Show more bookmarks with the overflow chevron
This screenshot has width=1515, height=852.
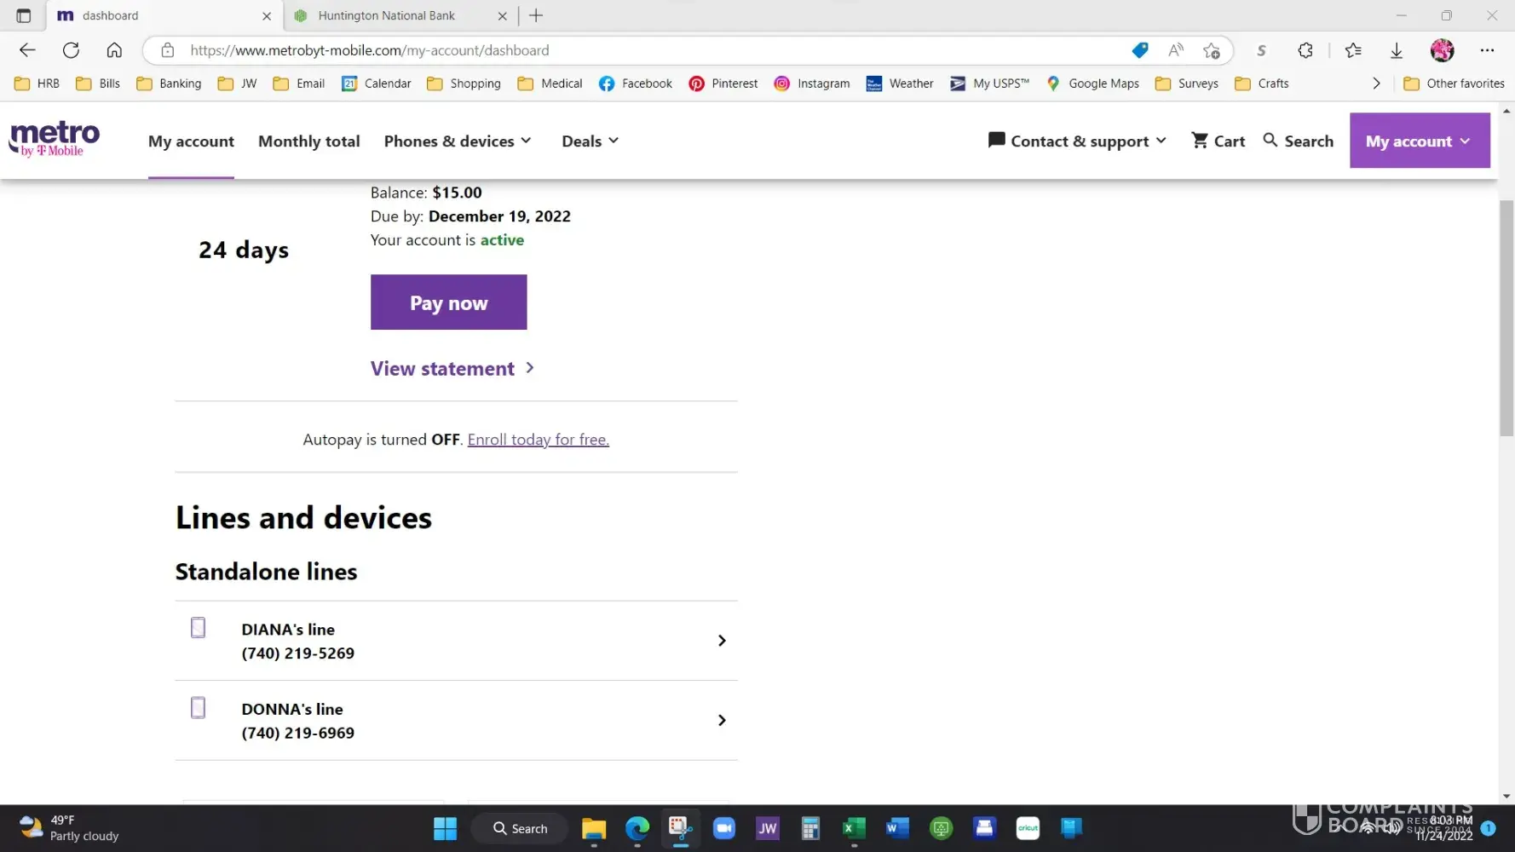(1376, 83)
